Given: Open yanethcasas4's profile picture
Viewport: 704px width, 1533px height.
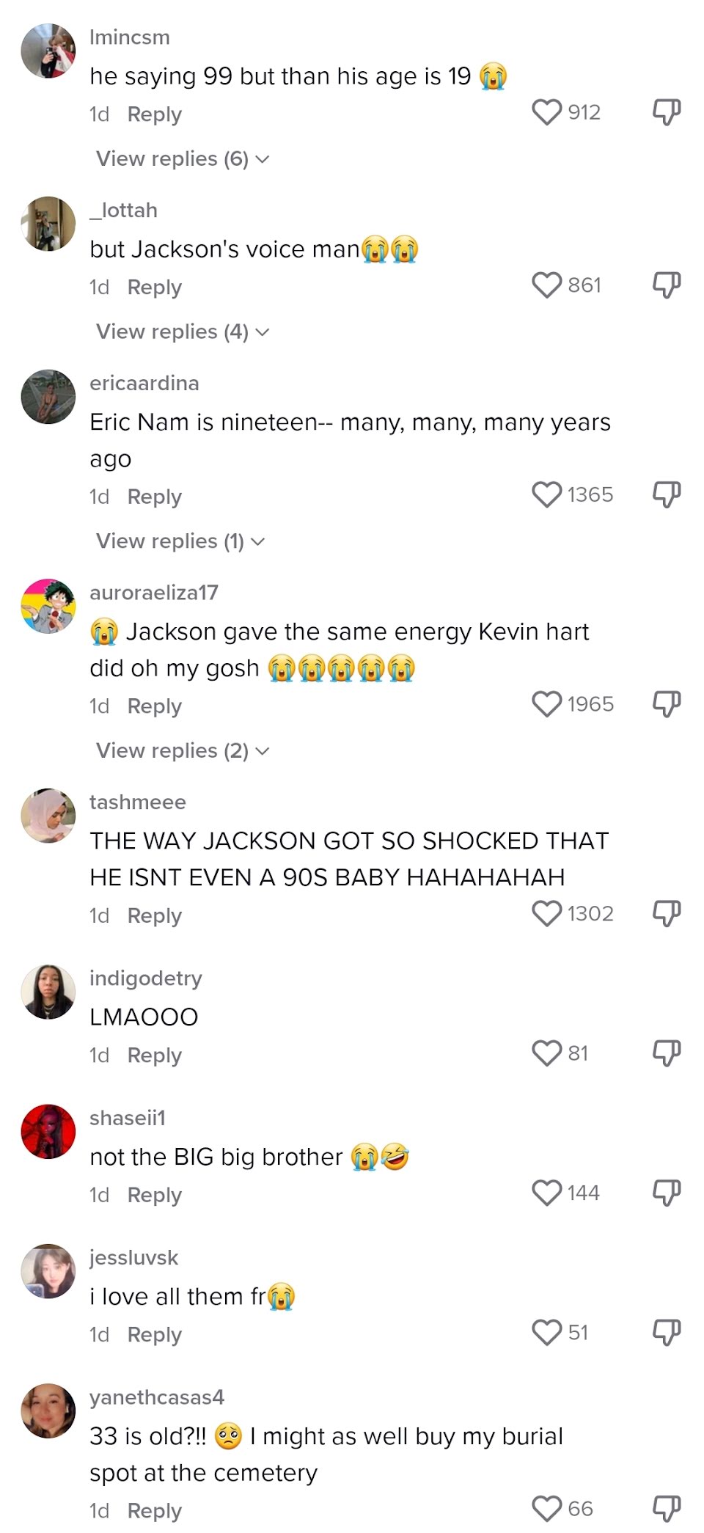Looking at the screenshot, I should point(48,1411).
